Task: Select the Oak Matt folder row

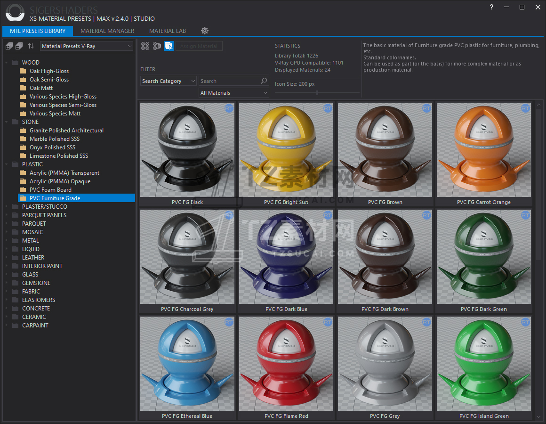Action: [76, 88]
